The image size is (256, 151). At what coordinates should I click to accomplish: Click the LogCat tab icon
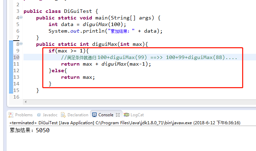pyautogui.click(x=126, y=115)
